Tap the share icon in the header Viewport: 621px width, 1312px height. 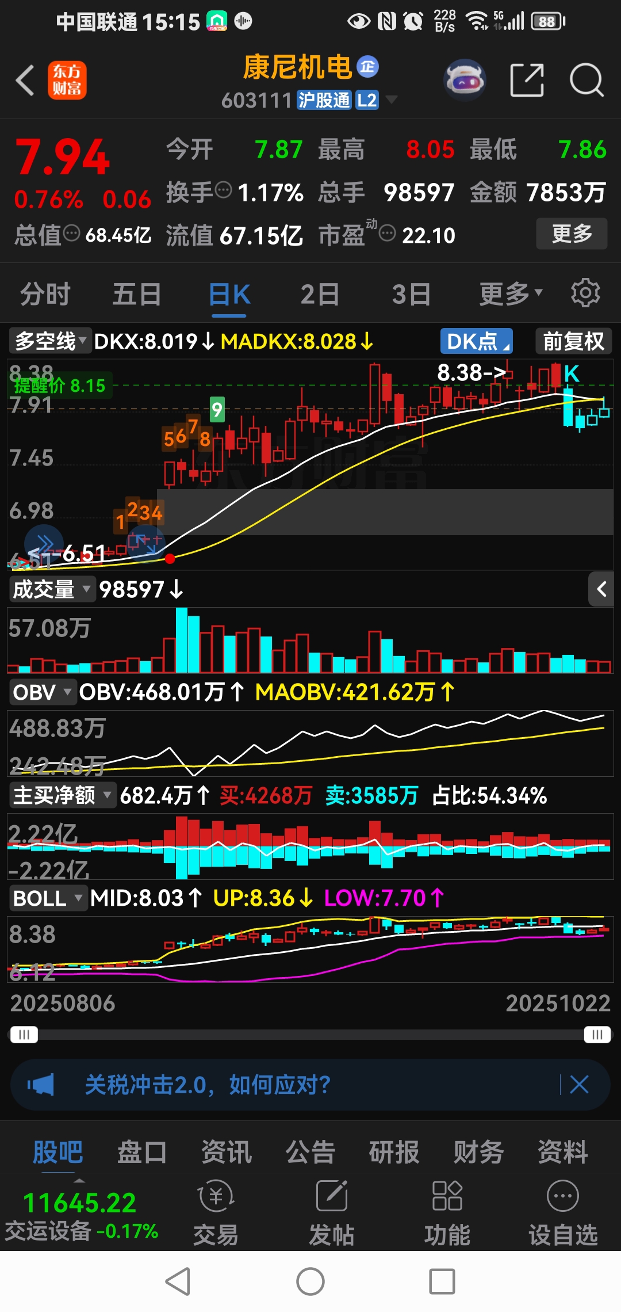tap(527, 80)
